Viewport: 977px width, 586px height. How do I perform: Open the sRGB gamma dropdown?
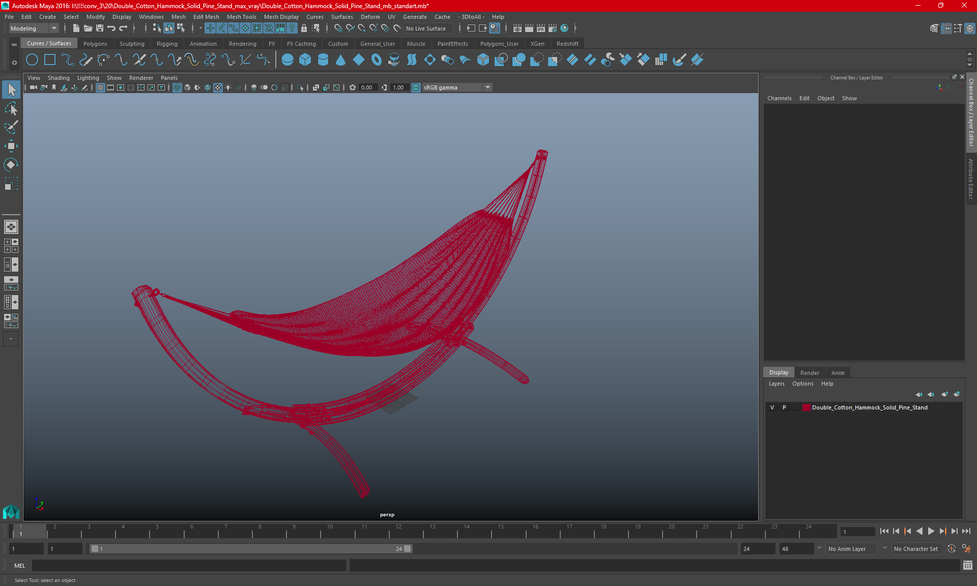click(x=456, y=87)
